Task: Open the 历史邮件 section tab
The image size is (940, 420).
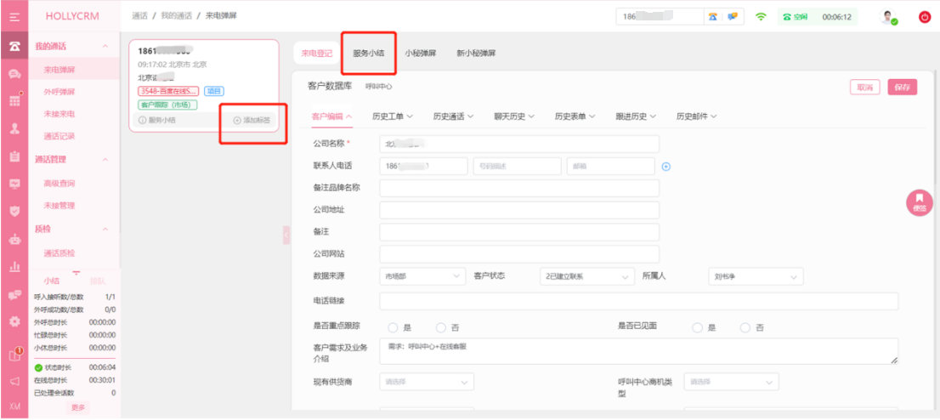Action: pyautogui.click(x=697, y=116)
